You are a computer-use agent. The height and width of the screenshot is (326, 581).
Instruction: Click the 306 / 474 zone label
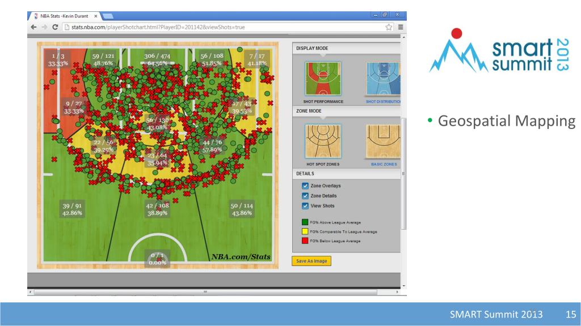click(x=157, y=59)
